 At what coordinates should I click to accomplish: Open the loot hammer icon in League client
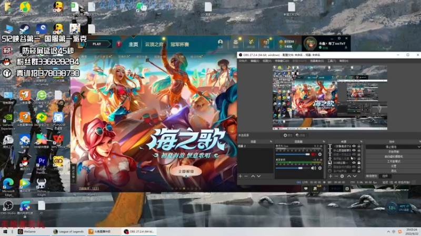tap(251, 44)
